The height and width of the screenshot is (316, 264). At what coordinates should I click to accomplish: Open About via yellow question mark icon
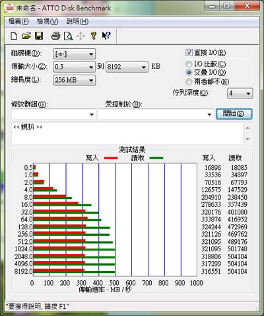(x=94, y=36)
